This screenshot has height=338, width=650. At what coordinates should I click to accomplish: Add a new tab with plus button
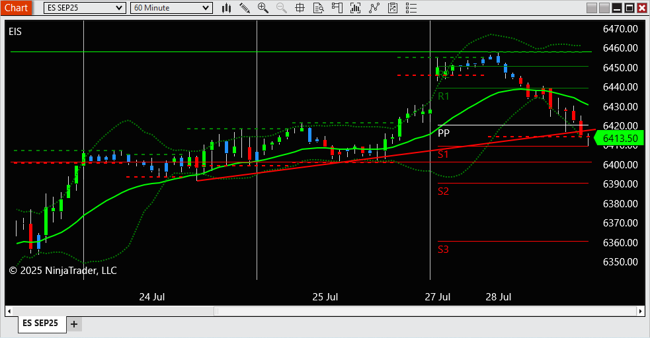tap(74, 324)
